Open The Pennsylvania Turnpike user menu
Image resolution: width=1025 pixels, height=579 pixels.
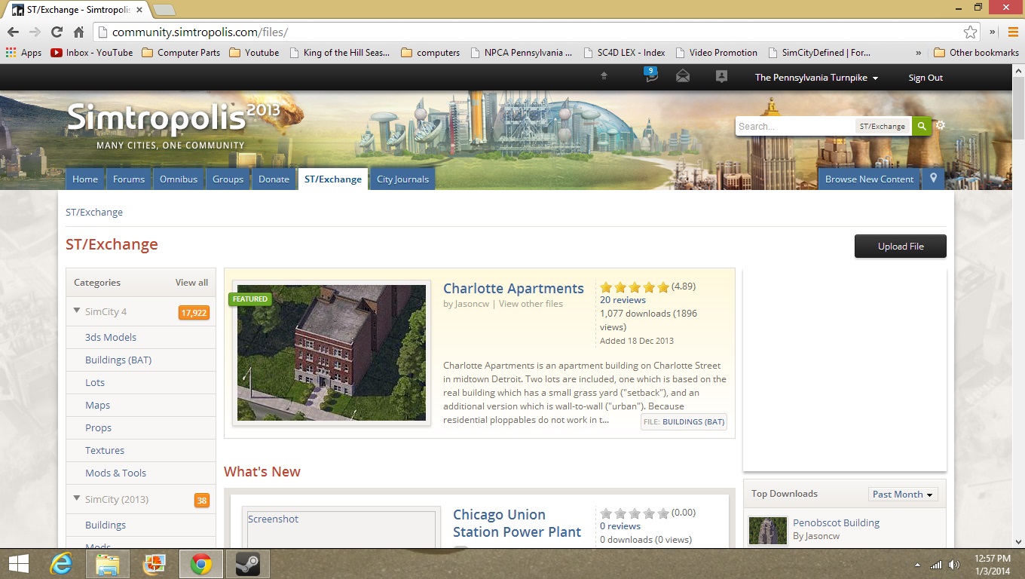click(816, 78)
